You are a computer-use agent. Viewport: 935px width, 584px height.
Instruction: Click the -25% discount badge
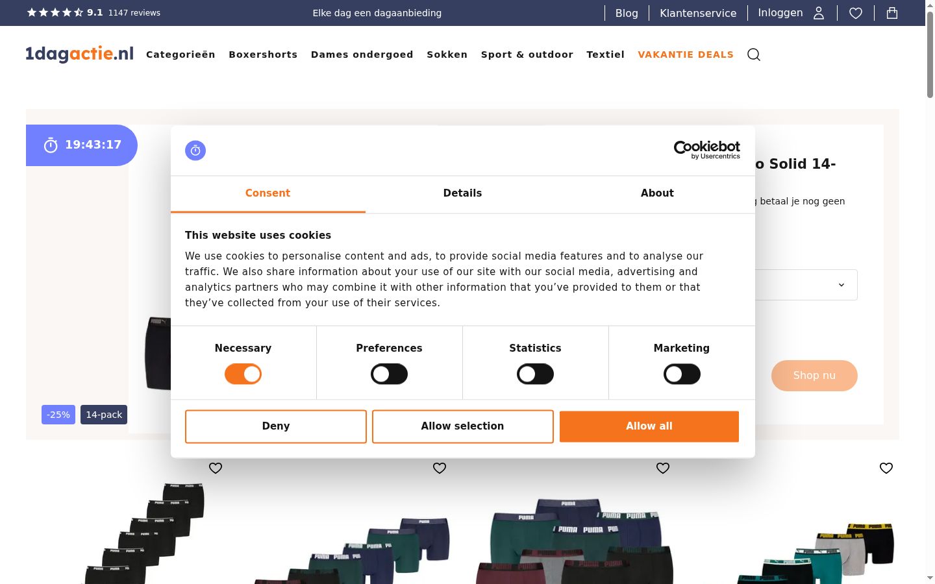[58, 415]
